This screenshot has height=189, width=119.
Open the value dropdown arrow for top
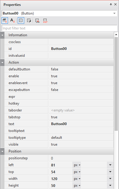click(x=110, y=172)
